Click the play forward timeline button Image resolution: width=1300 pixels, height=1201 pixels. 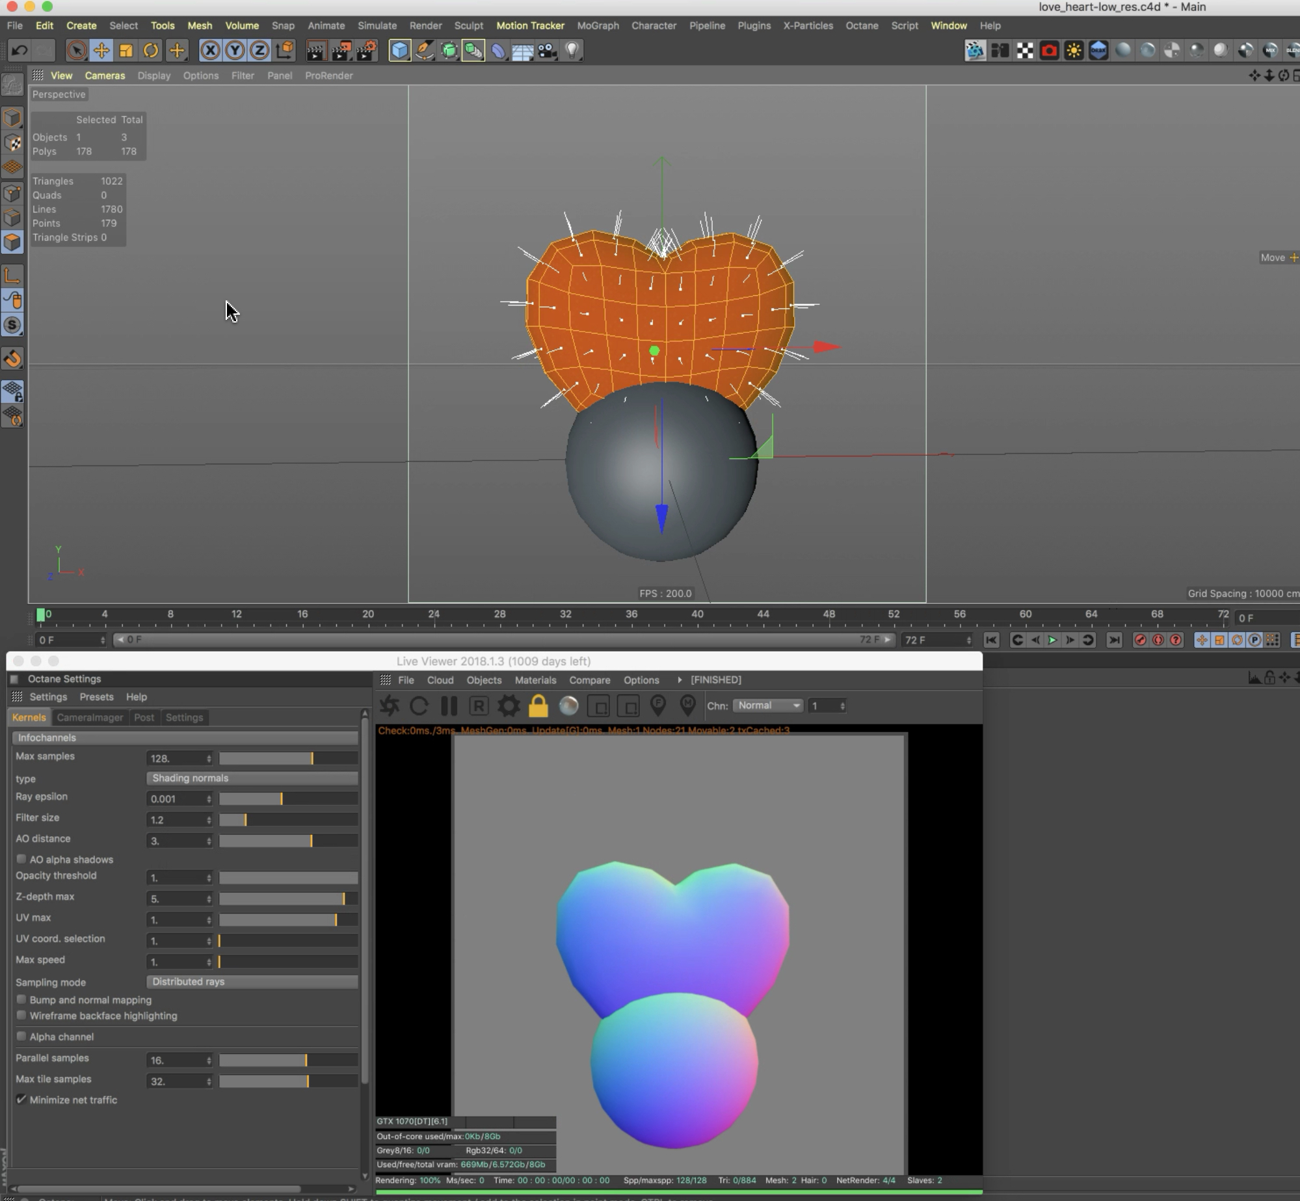1052,640
